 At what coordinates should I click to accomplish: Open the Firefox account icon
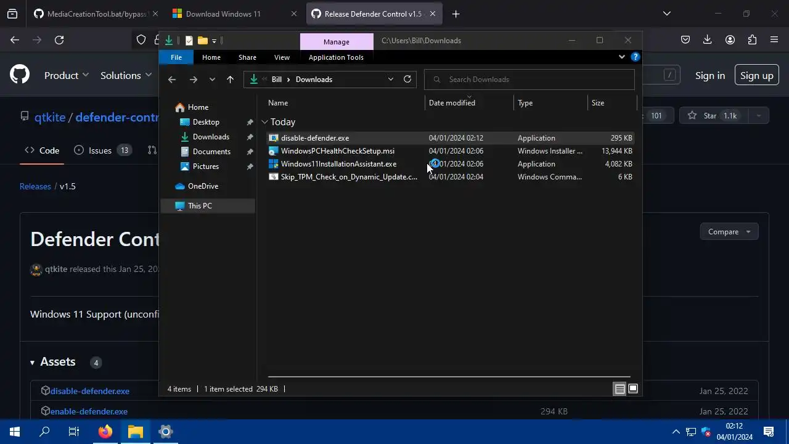(x=730, y=40)
